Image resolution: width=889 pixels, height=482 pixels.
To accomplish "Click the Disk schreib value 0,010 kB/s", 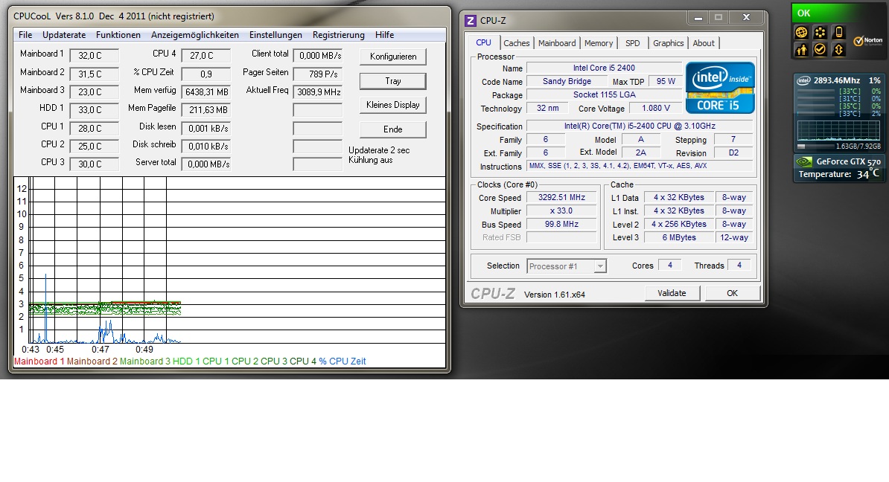I will click(x=206, y=146).
